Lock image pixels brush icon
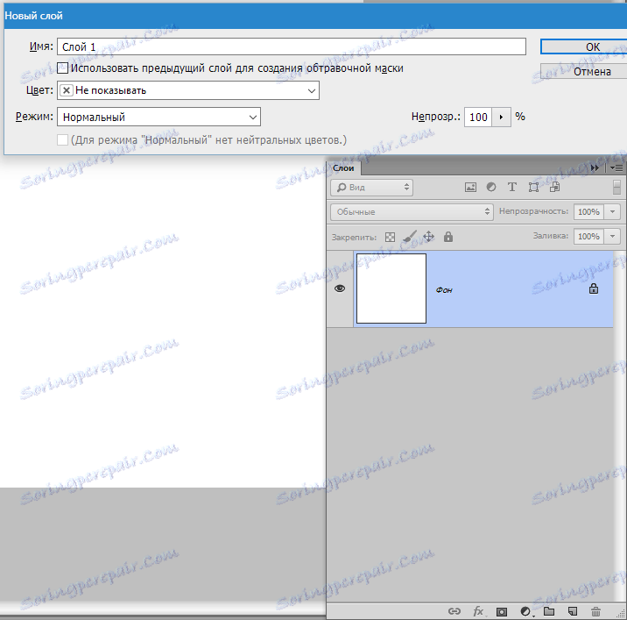The width and height of the screenshot is (627, 620). point(410,236)
